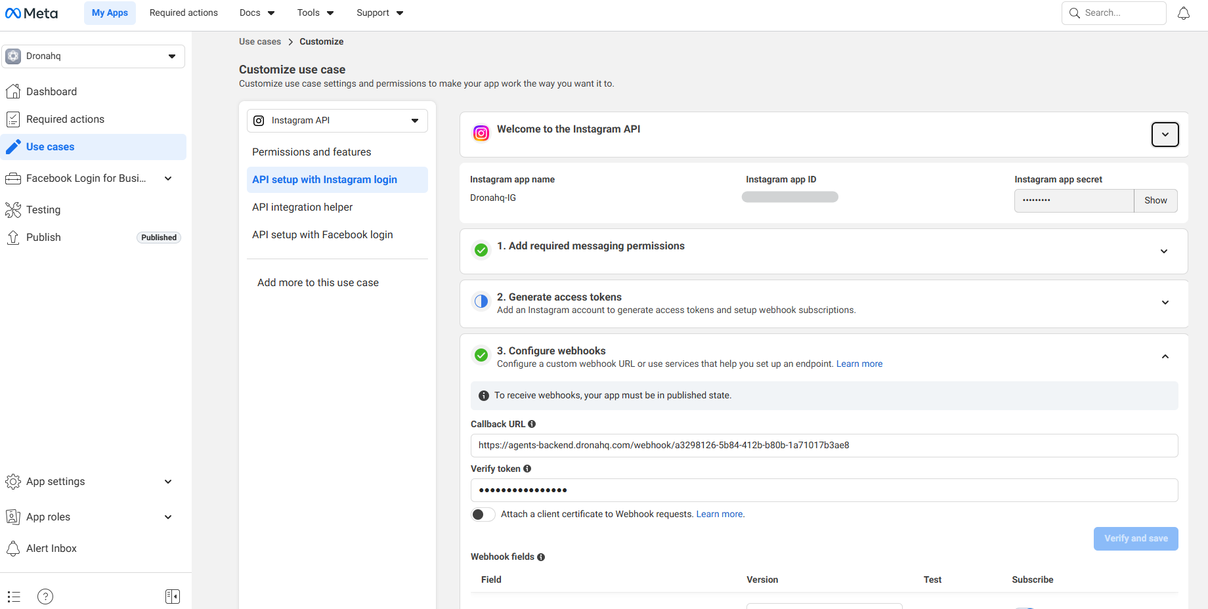Click the Alert Inbox bell icon
Viewport: 1208px width, 609px height.
[13, 548]
